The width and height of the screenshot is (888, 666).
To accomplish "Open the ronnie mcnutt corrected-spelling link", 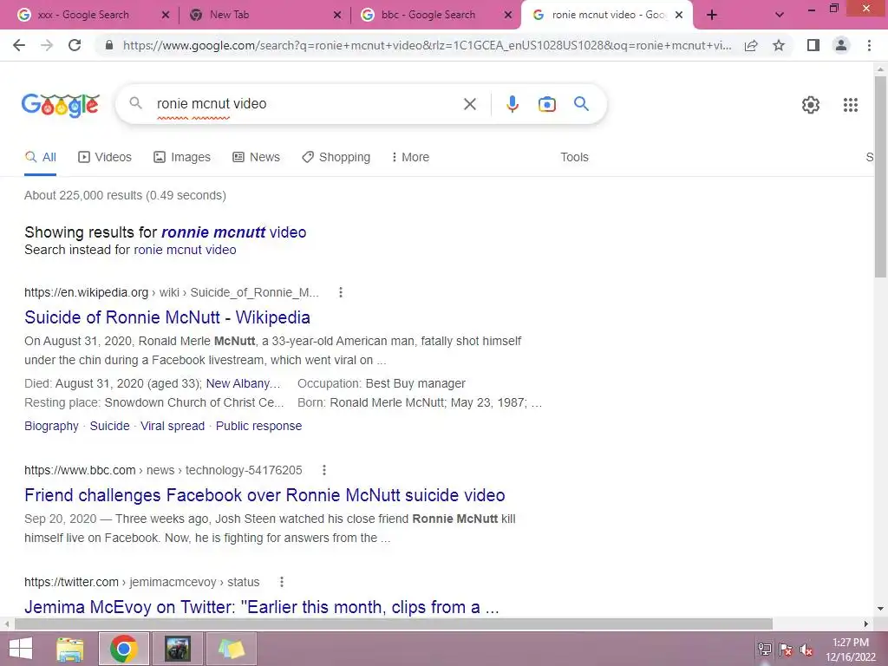I will (233, 232).
